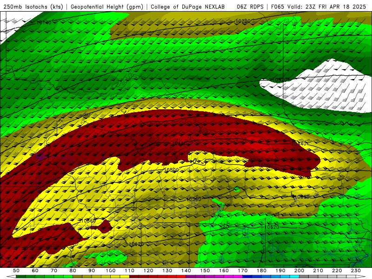Click the 170 value on the color scale

tap(243, 271)
